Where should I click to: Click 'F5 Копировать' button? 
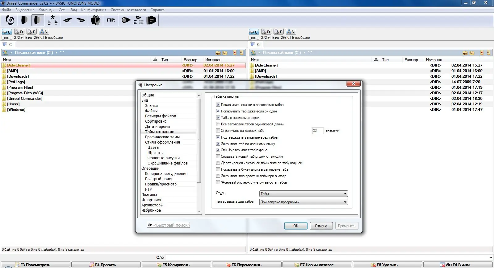click(x=176, y=265)
